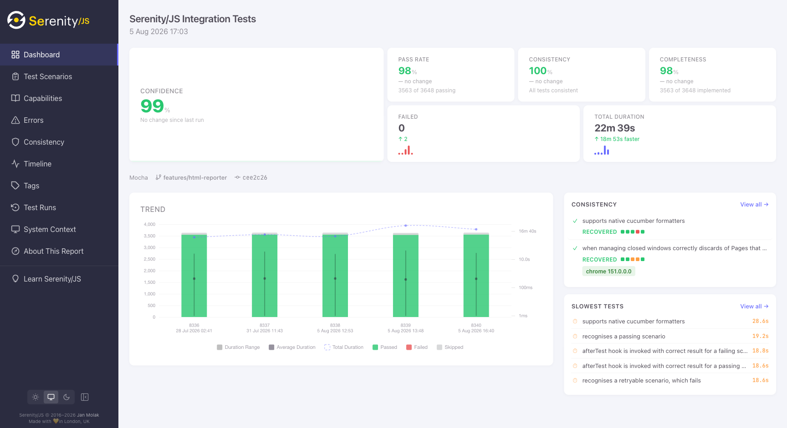Click history squares of supports native cucumber formatters
This screenshot has width=787, height=428.
point(633,232)
